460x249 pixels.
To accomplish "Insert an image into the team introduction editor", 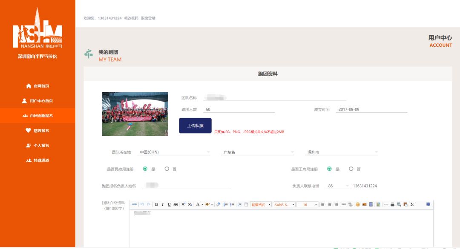I will pyautogui.click(x=377, y=204).
